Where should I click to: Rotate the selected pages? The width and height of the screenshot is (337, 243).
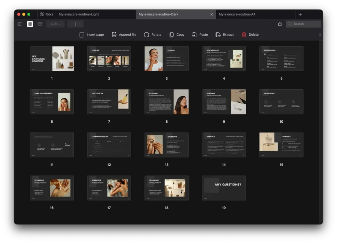tap(146, 35)
